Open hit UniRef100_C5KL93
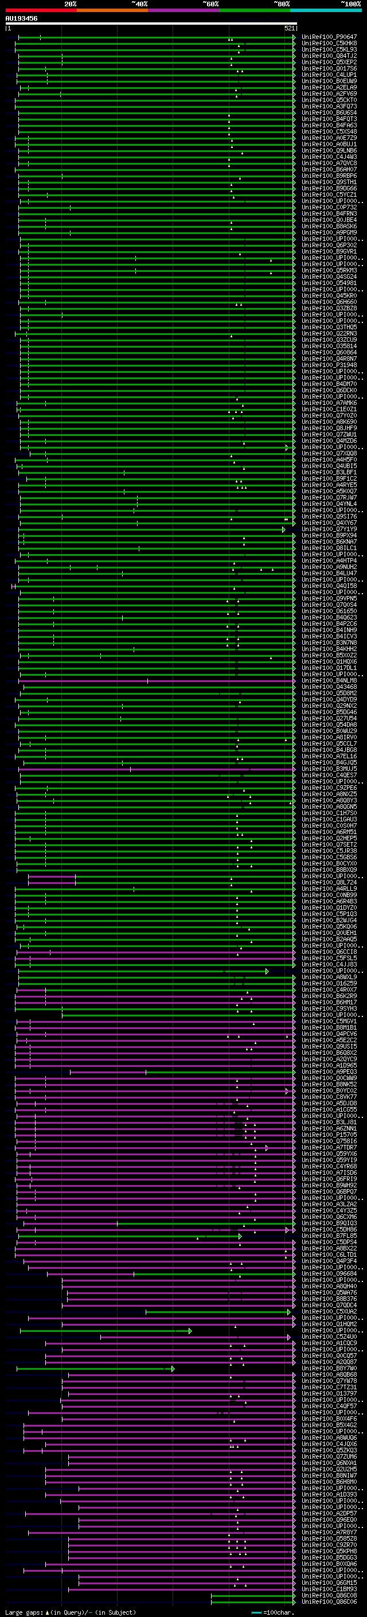Screen dimensions: 367x1617 pyautogui.click(x=329, y=49)
